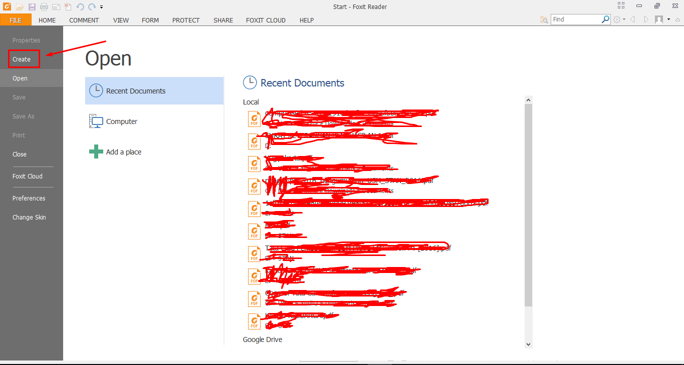Click the user account avatar icon
The width and height of the screenshot is (684, 365).
pyautogui.click(x=659, y=19)
